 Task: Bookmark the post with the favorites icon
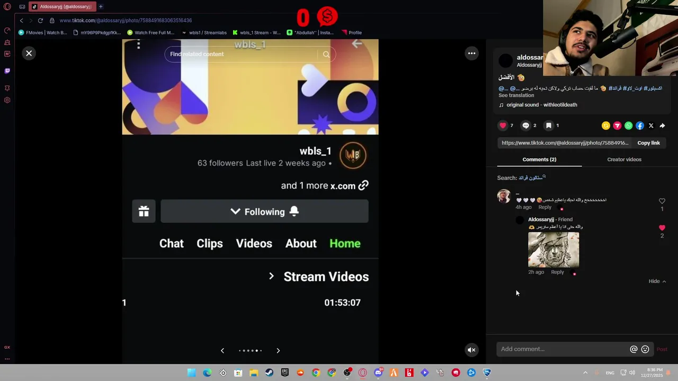(x=549, y=125)
